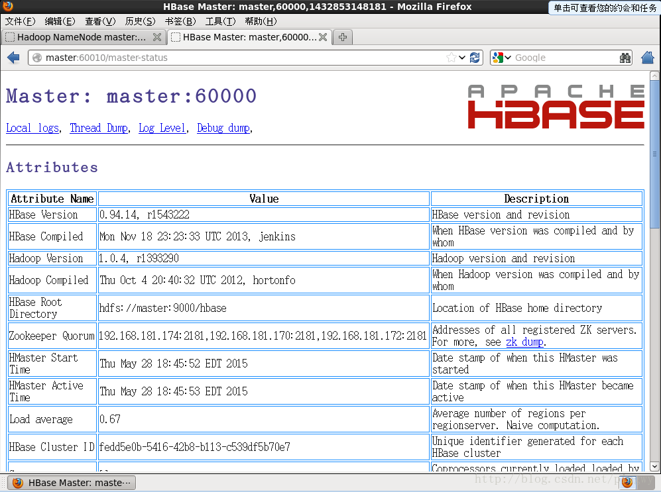661x492 pixels.
Task: Open the 查看(V) menu
Action: (100, 21)
